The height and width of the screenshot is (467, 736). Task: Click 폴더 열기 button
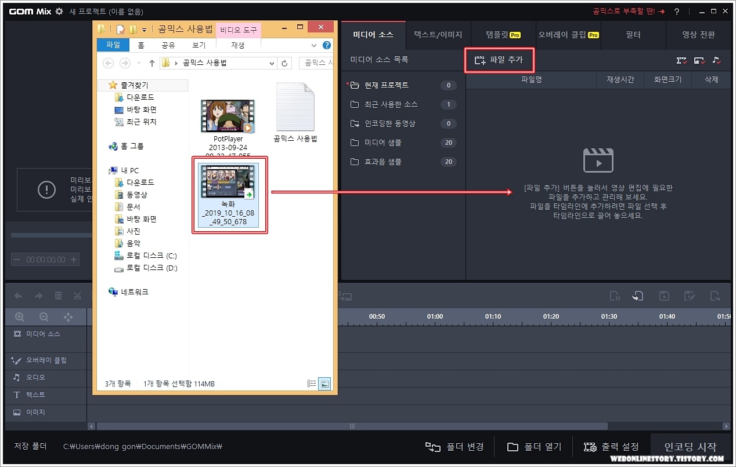point(534,447)
